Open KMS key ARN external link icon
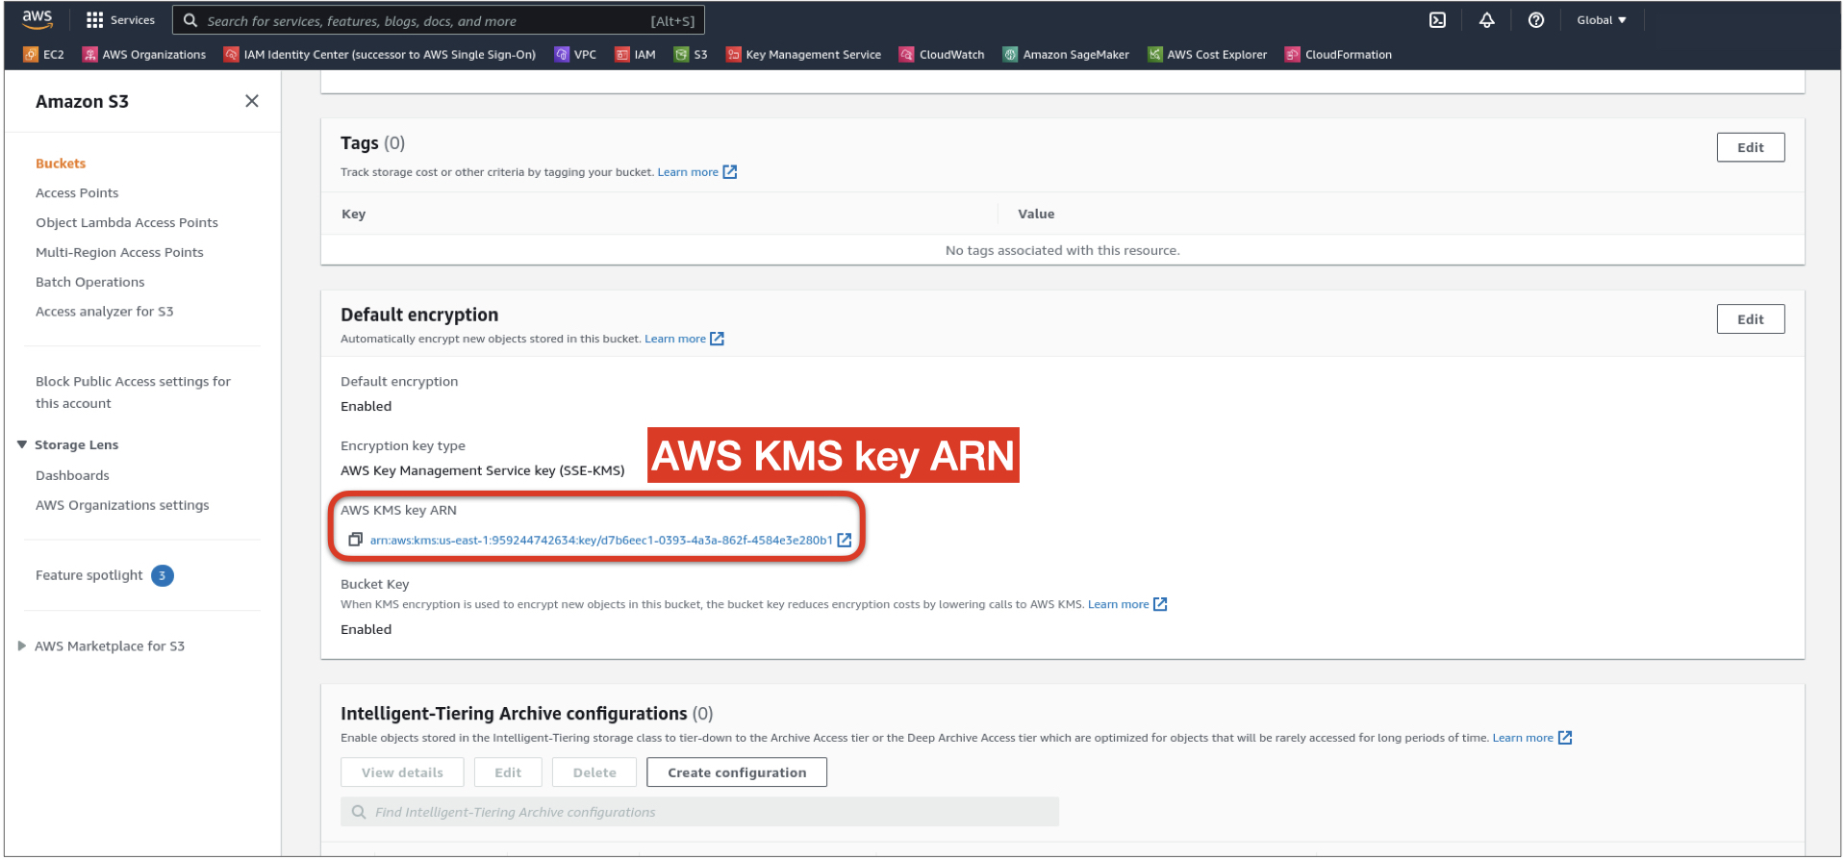Screen dimensions: 1845x860 coord(845,540)
